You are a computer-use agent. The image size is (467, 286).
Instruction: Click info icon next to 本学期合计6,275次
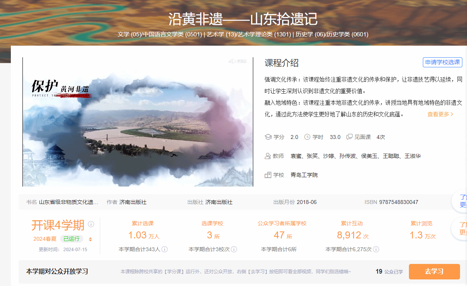376,249
